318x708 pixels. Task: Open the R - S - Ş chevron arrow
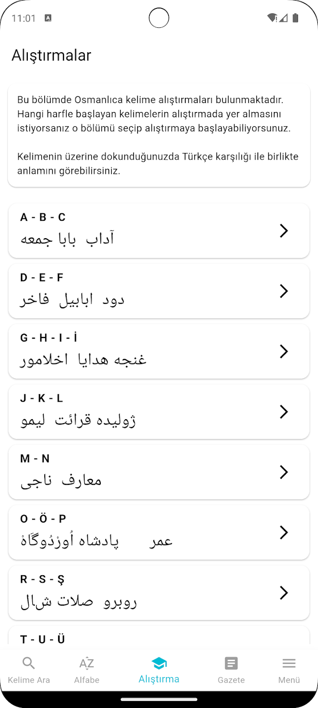tap(284, 593)
